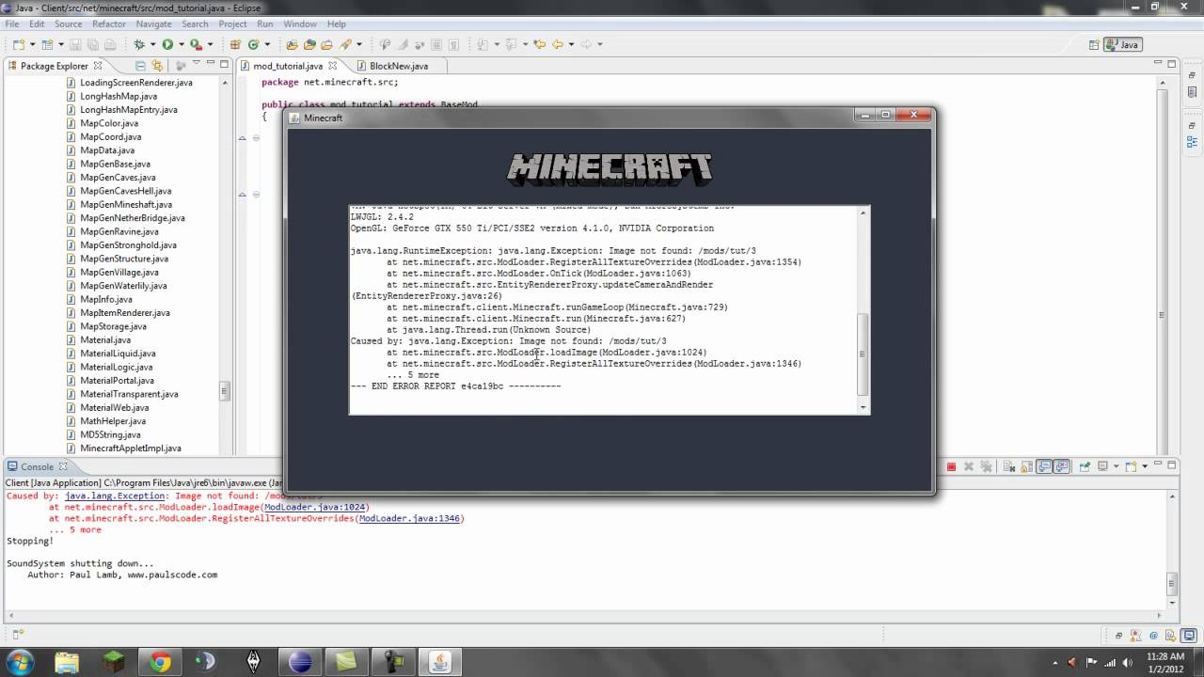Maximize the Console view

click(x=1171, y=464)
